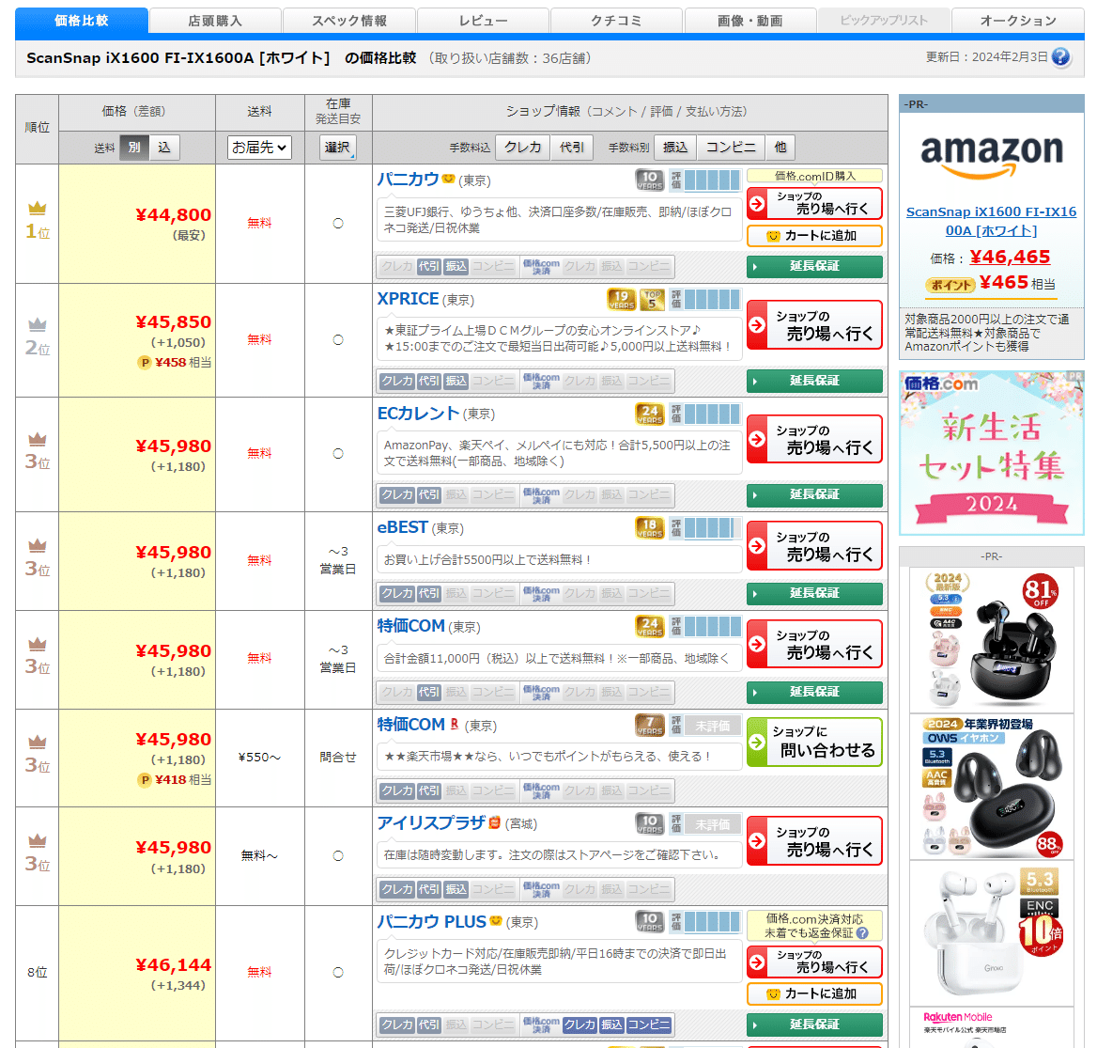This screenshot has width=1097, height=1048.
Task: Open the お届先 delivery destination dropdown
Action: click(x=259, y=148)
